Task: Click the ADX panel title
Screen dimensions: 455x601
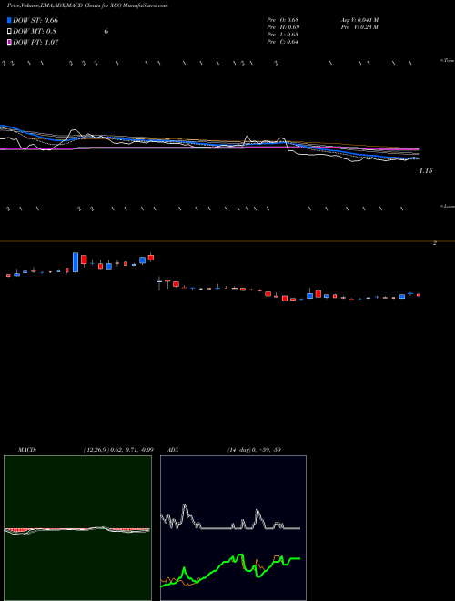Action: point(173,450)
